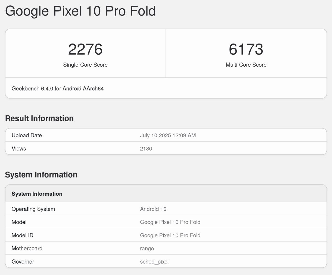Screen dimensions: 332x275
Task: Click the Result Information heading
Action: pyautogui.click(x=39, y=118)
